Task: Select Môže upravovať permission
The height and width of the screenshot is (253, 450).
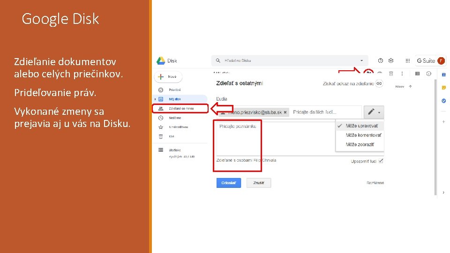Action: 360,126
